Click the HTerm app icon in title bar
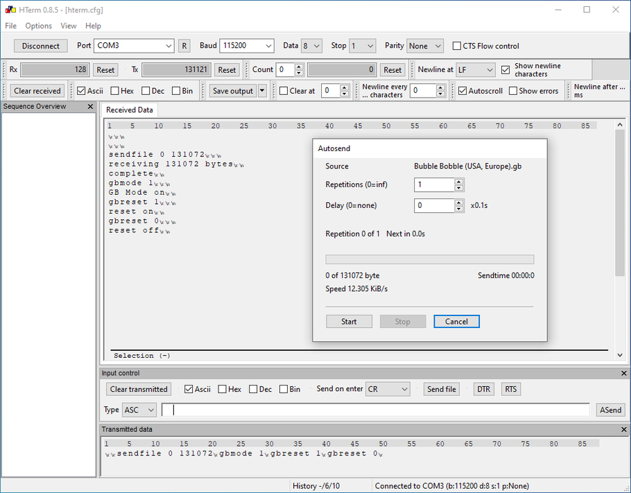 [10, 10]
